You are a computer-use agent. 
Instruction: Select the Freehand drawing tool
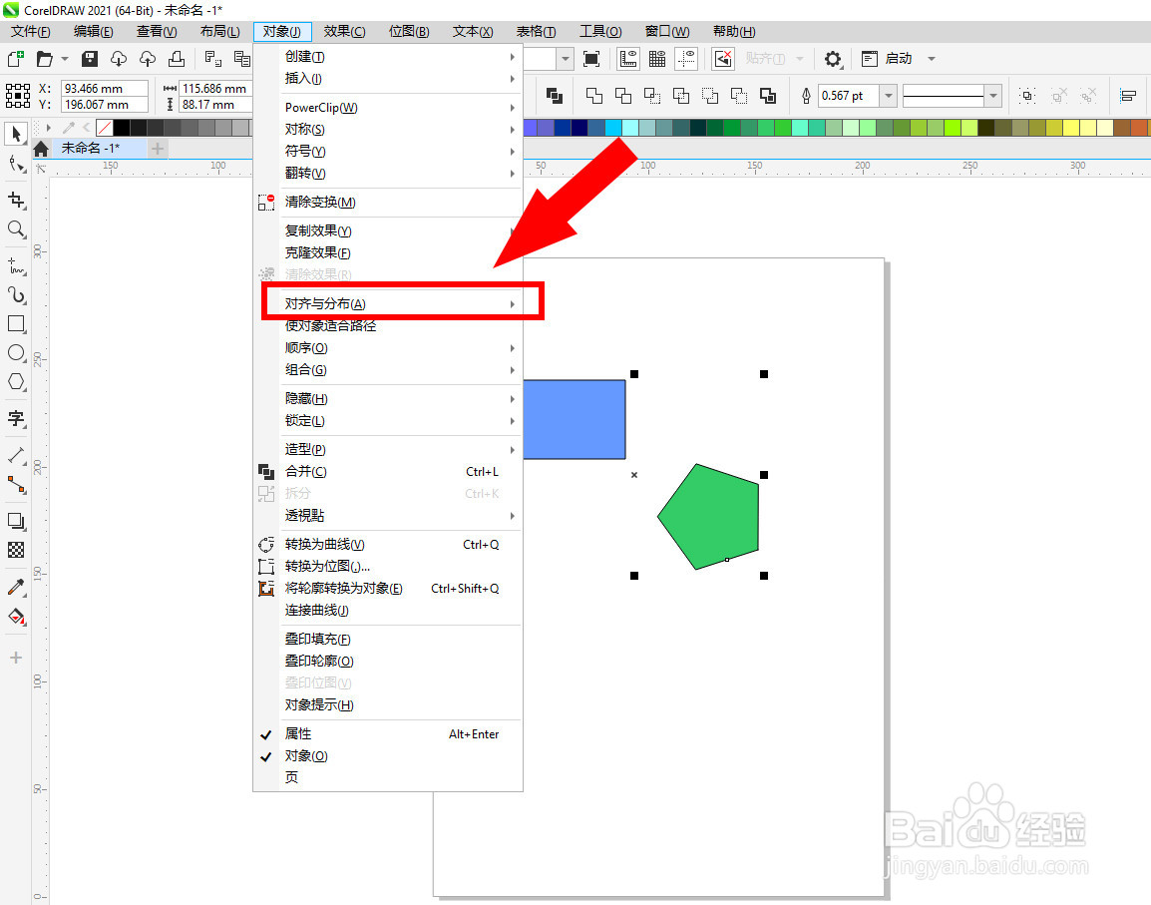15,266
